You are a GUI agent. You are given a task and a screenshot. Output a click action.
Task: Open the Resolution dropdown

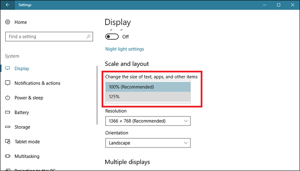coord(148,121)
